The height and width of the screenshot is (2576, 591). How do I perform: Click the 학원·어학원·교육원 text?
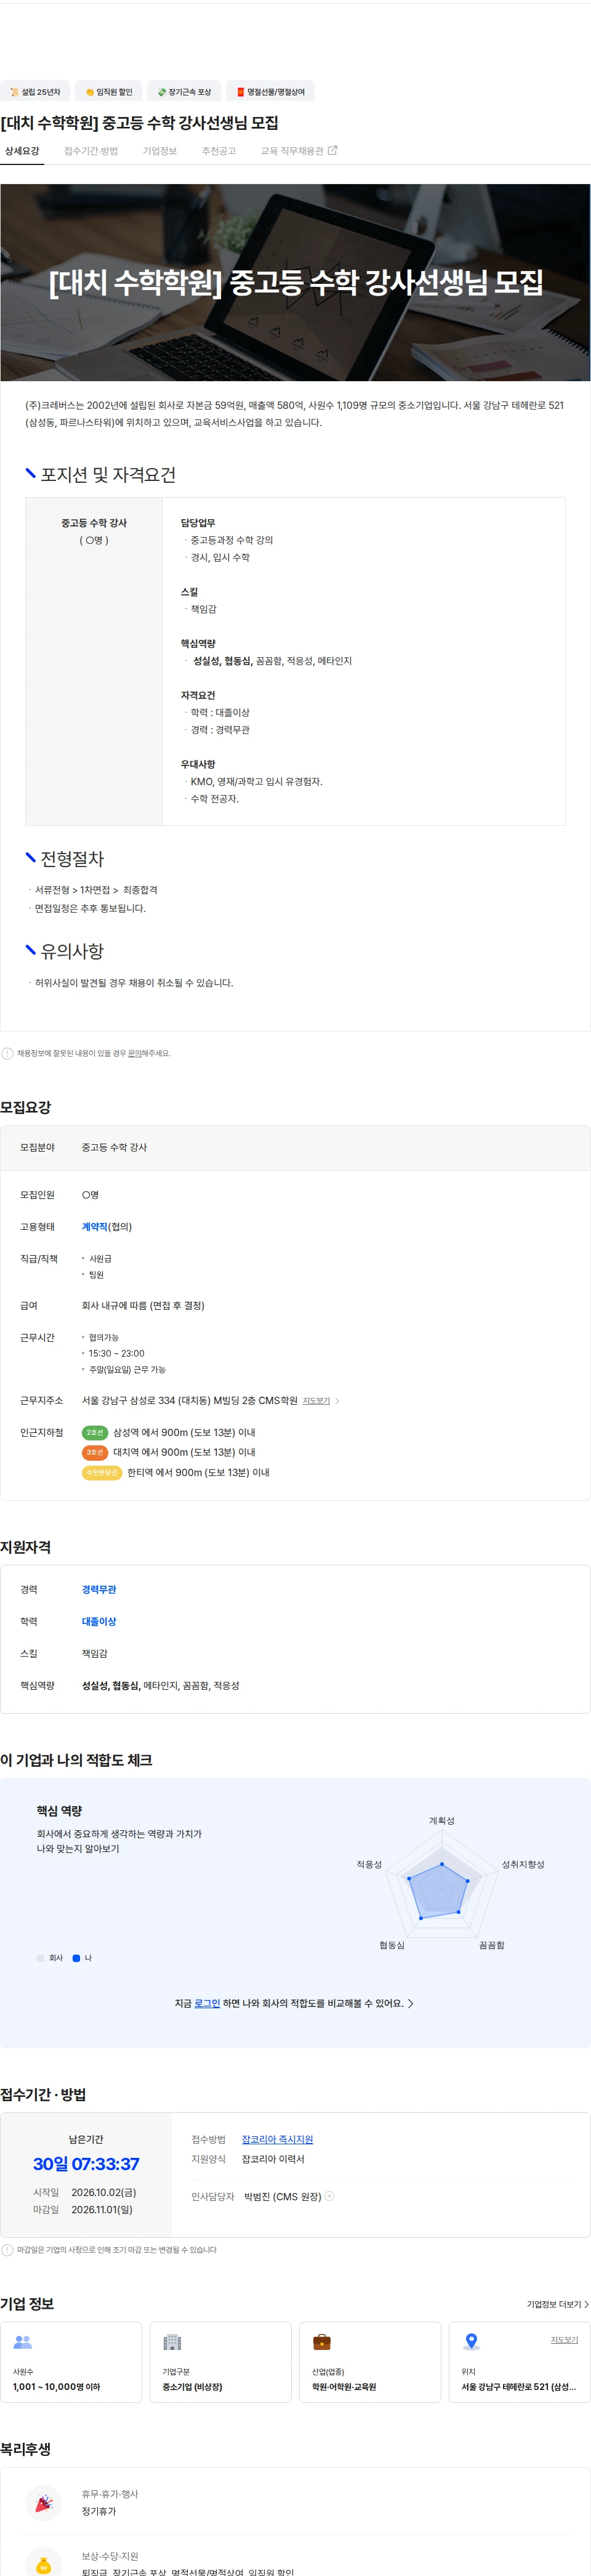click(344, 2387)
